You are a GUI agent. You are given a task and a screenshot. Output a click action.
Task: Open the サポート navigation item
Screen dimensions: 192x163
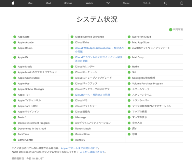[x=147, y=3]
